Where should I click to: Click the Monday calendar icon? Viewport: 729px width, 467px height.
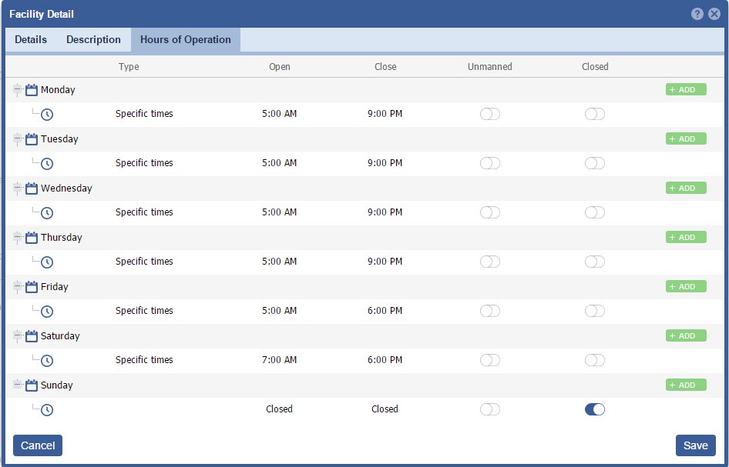[32, 90]
